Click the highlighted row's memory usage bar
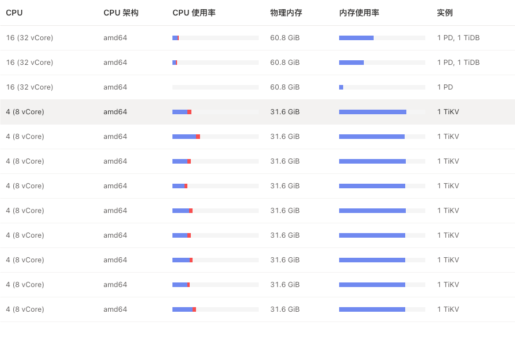 click(382, 112)
